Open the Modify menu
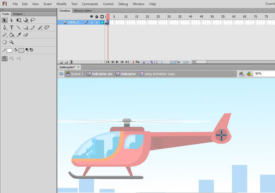The image size is (275, 193). point(62,4)
